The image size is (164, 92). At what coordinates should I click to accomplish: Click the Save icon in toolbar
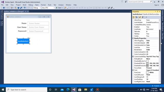(18, 8)
